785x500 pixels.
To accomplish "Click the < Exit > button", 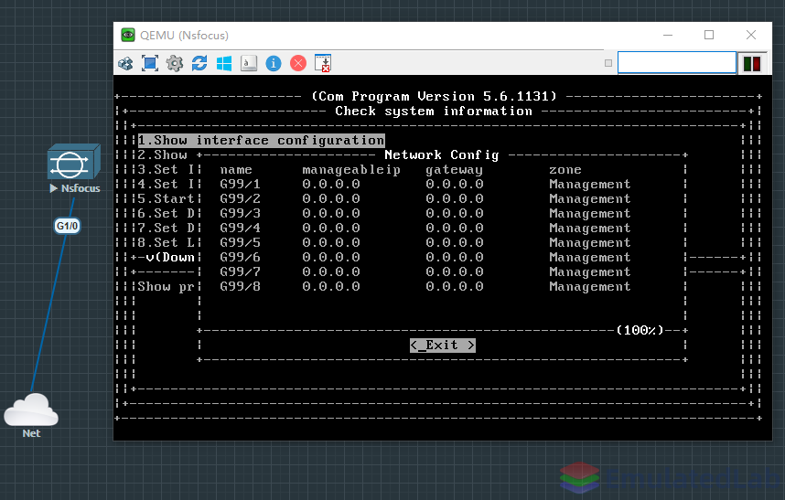I will (x=443, y=345).
